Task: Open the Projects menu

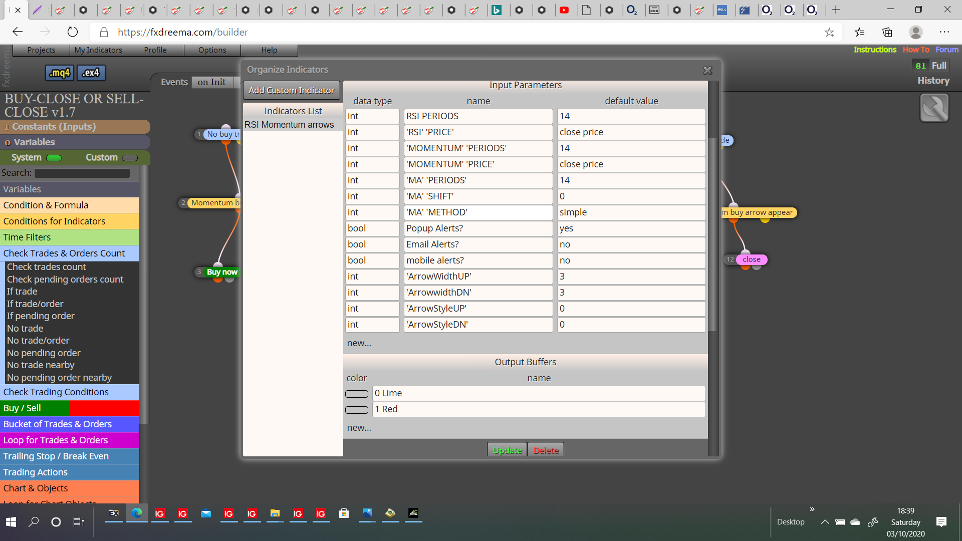Action: 41,50
